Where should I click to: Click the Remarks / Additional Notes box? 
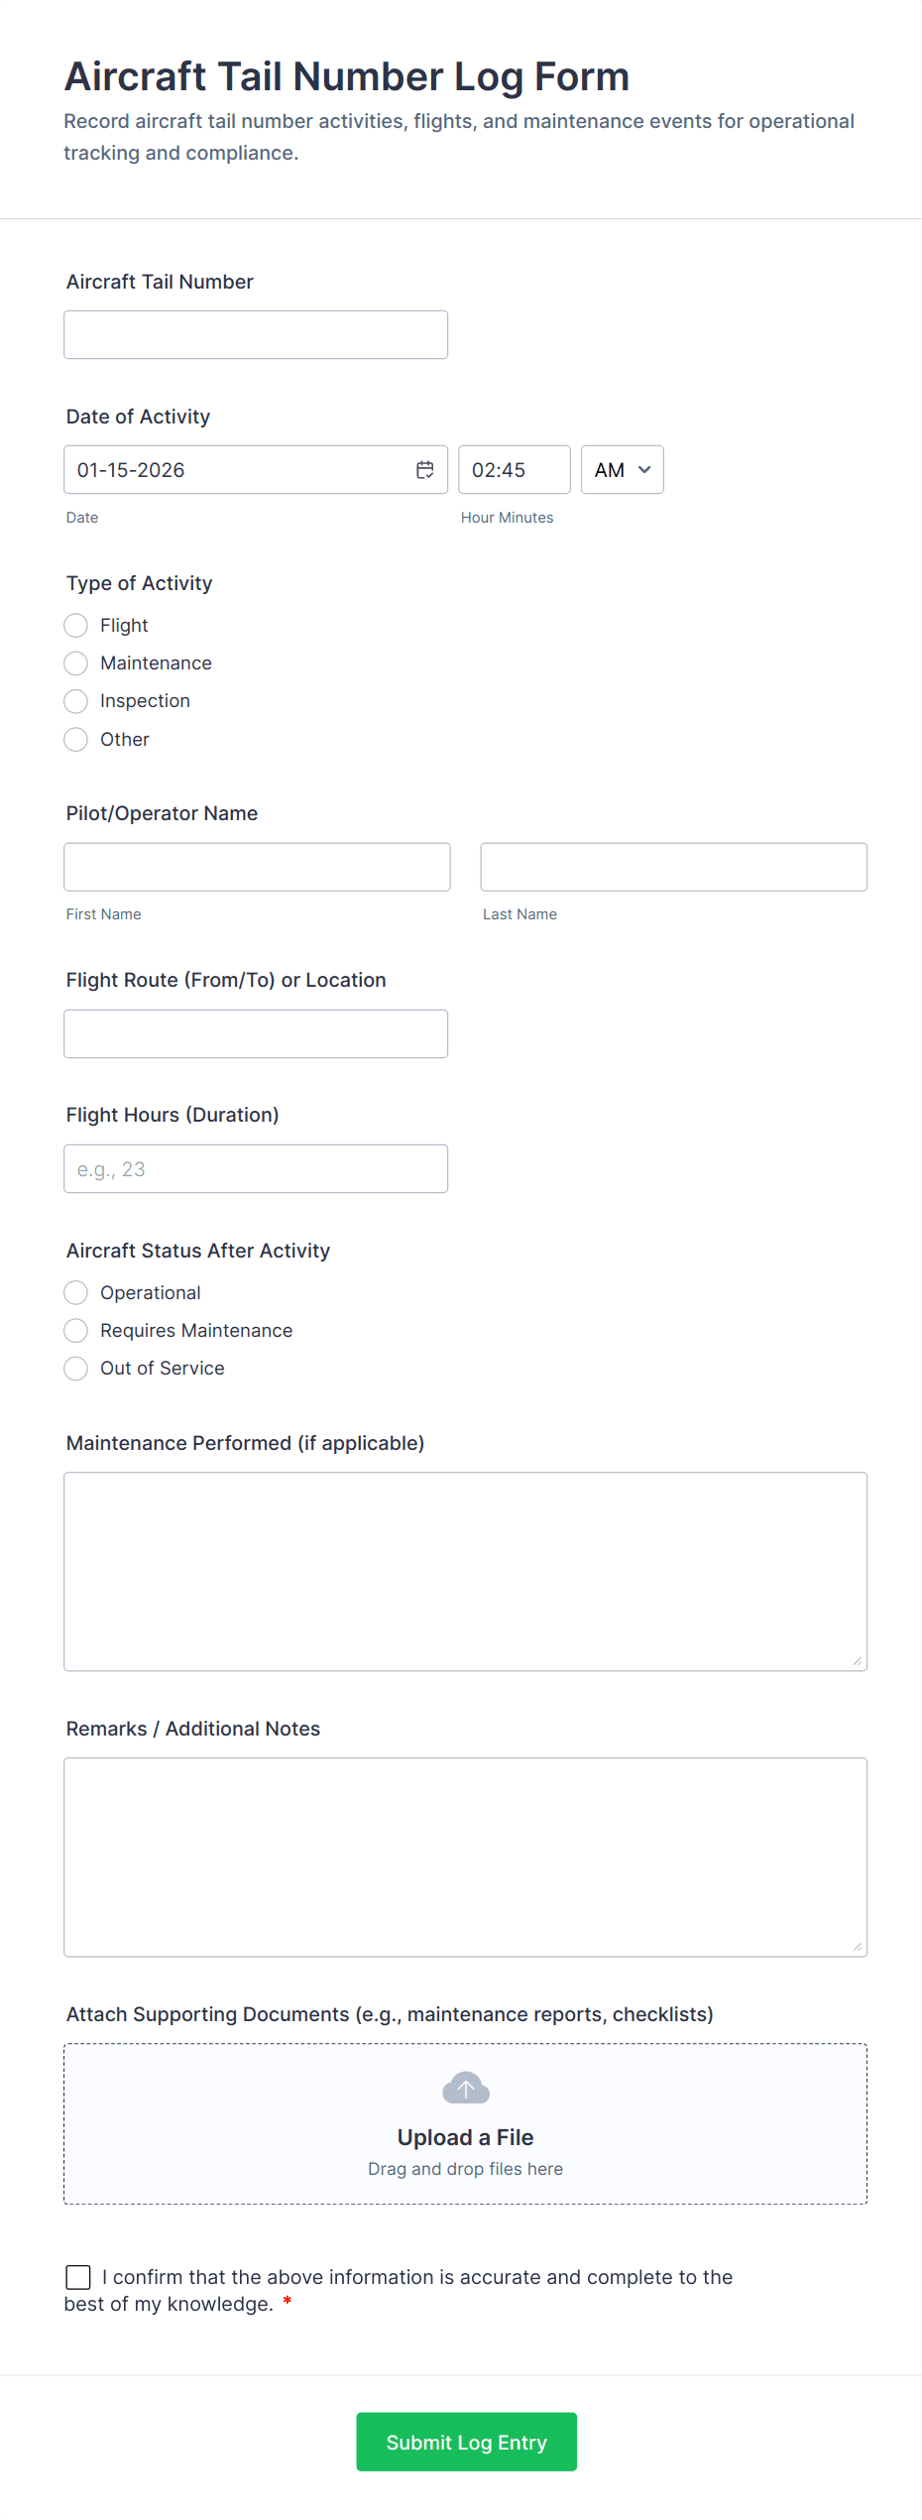pyautogui.click(x=465, y=1855)
